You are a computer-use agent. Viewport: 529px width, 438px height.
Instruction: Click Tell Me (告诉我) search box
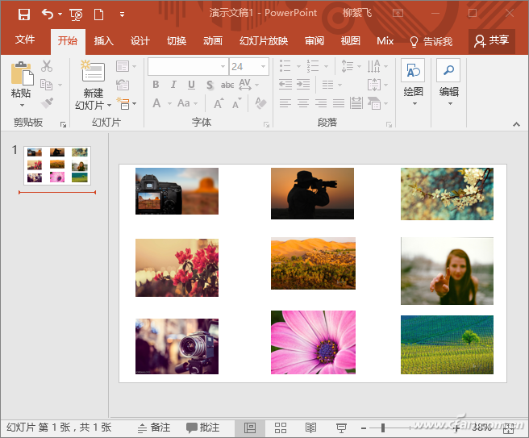[x=431, y=41]
